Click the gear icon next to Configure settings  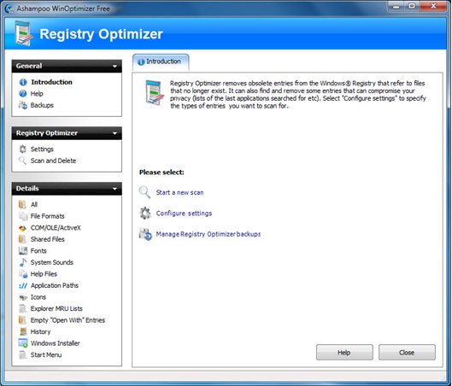pyautogui.click(x=145, y=213)
